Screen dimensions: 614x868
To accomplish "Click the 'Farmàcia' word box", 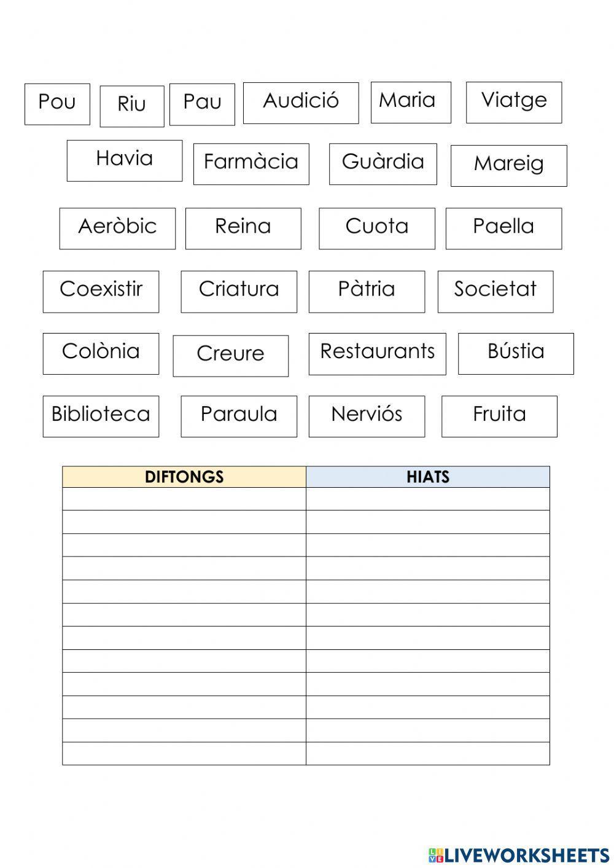I will click(251, 163).
